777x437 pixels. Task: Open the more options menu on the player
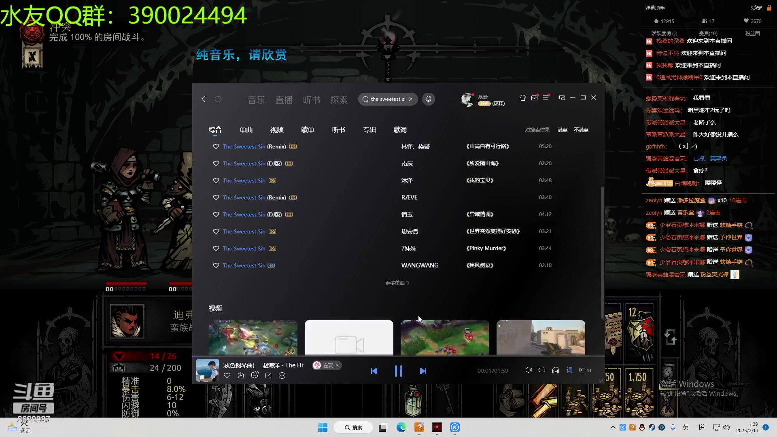pyautogui.click(x=282, y=375)
